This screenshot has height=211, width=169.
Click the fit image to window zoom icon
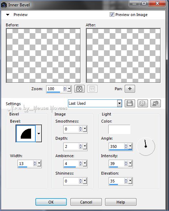[x=79, y=89]
